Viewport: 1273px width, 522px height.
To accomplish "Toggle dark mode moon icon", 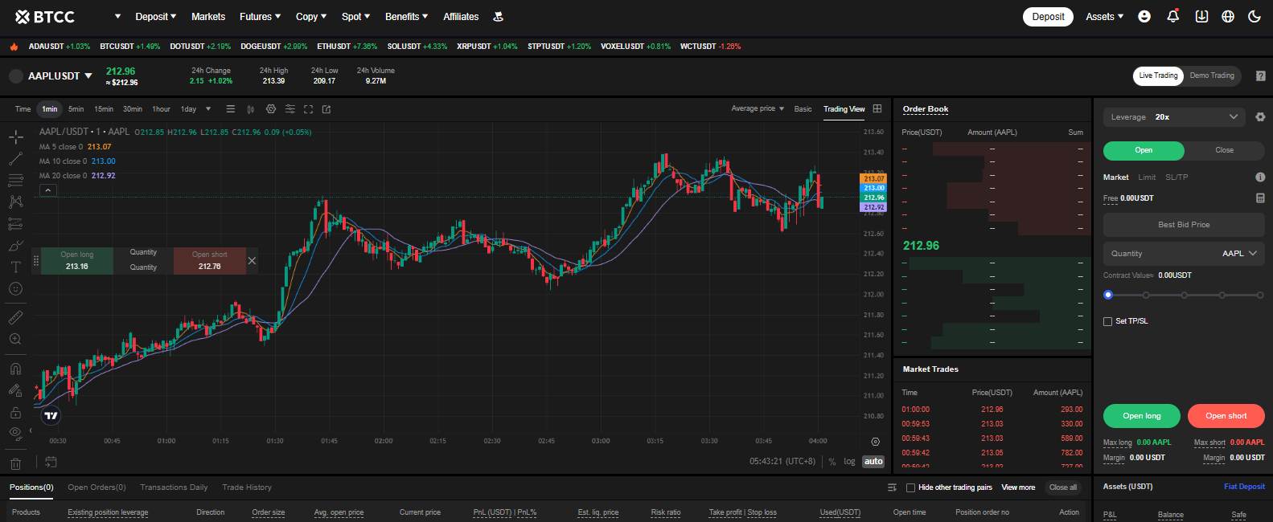I will pyautogui.click(x=1255, y=16).
